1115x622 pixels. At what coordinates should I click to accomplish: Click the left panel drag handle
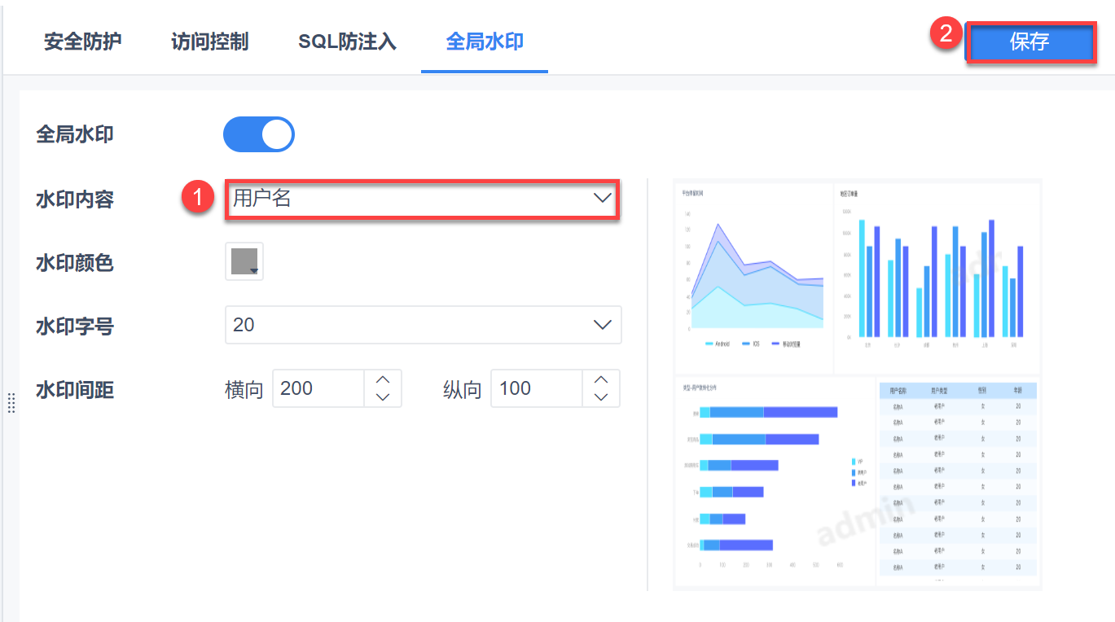(11, 402)
